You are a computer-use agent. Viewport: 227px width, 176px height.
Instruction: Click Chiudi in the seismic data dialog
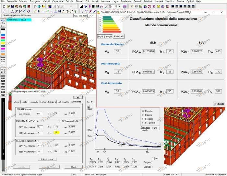pyautogui.click(x=75, y=167)
